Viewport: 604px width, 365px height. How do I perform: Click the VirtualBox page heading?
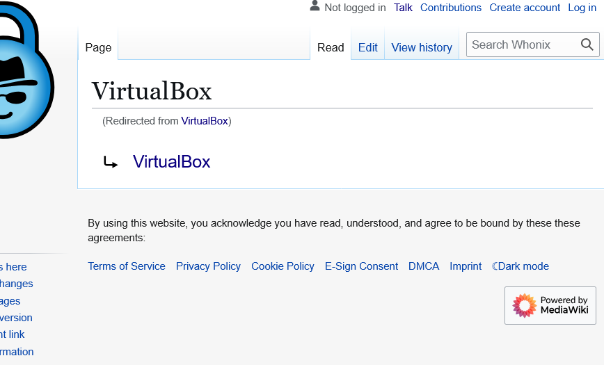[152, 91]
